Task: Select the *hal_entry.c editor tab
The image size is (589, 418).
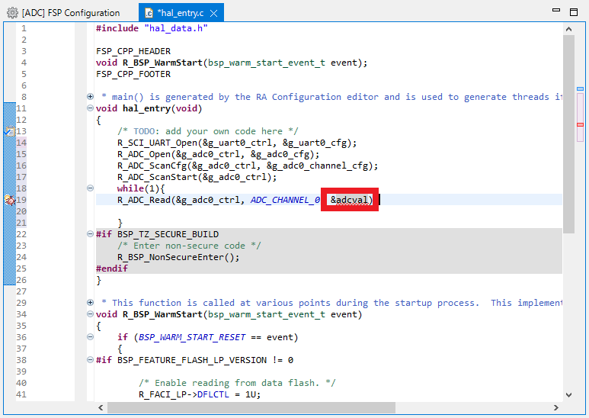Action: (181, 13)
